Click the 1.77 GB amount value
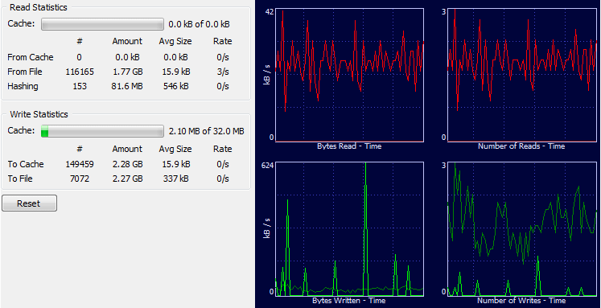Viewport: 601px width, 308px height. pyautogui.click(x=127, y=72)
